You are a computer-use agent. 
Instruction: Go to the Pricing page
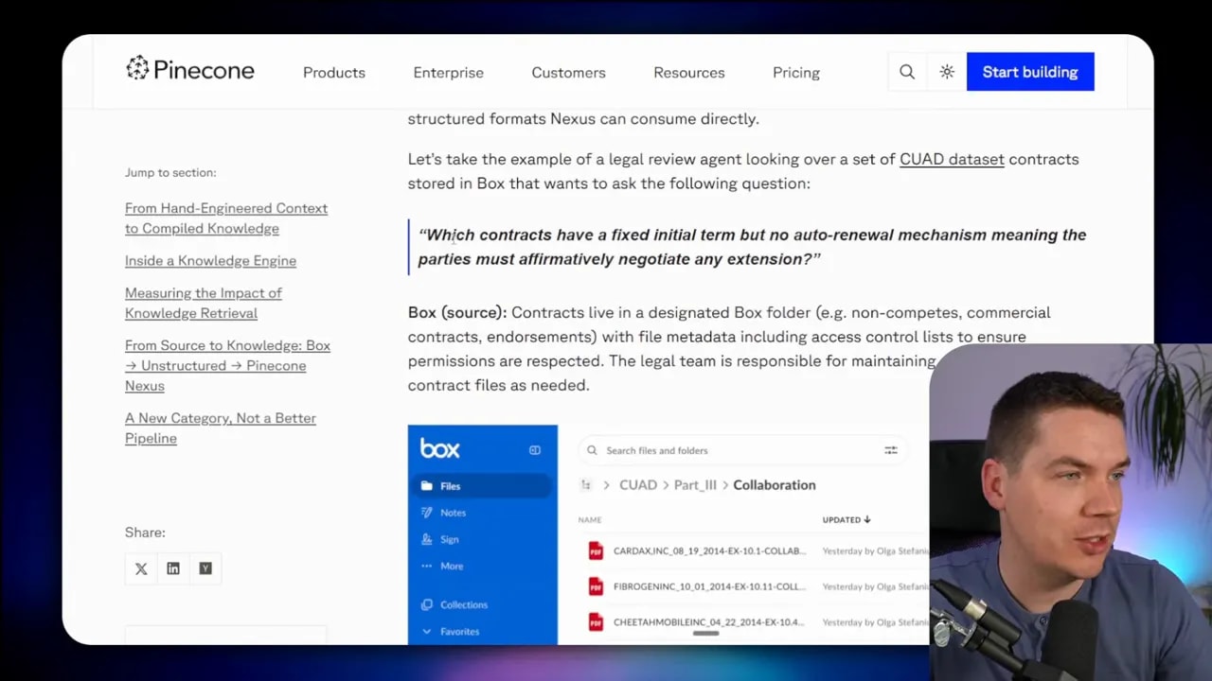click(796, 73)
